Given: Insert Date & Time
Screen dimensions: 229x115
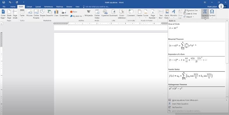Looking at the screenshot, I should [190, 14].
